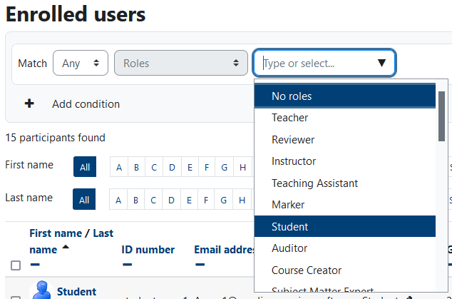Filter first name by letter G
The width and height of the screenshot is (452, 299).
pyautogui.click(x=224, y=167)
